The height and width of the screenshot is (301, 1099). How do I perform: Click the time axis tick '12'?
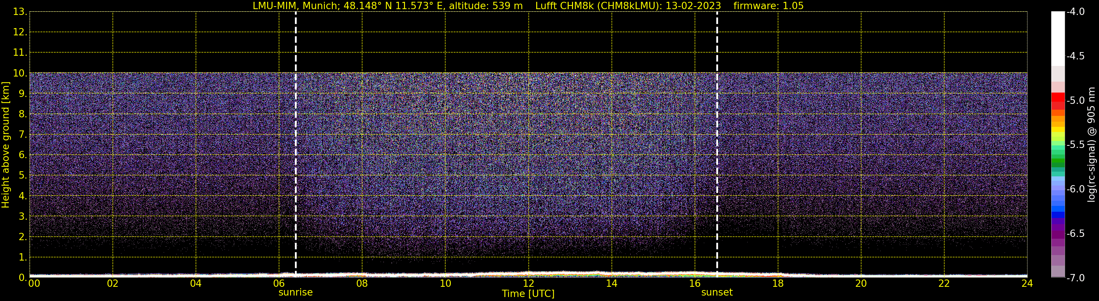click(x=529, y=284)
